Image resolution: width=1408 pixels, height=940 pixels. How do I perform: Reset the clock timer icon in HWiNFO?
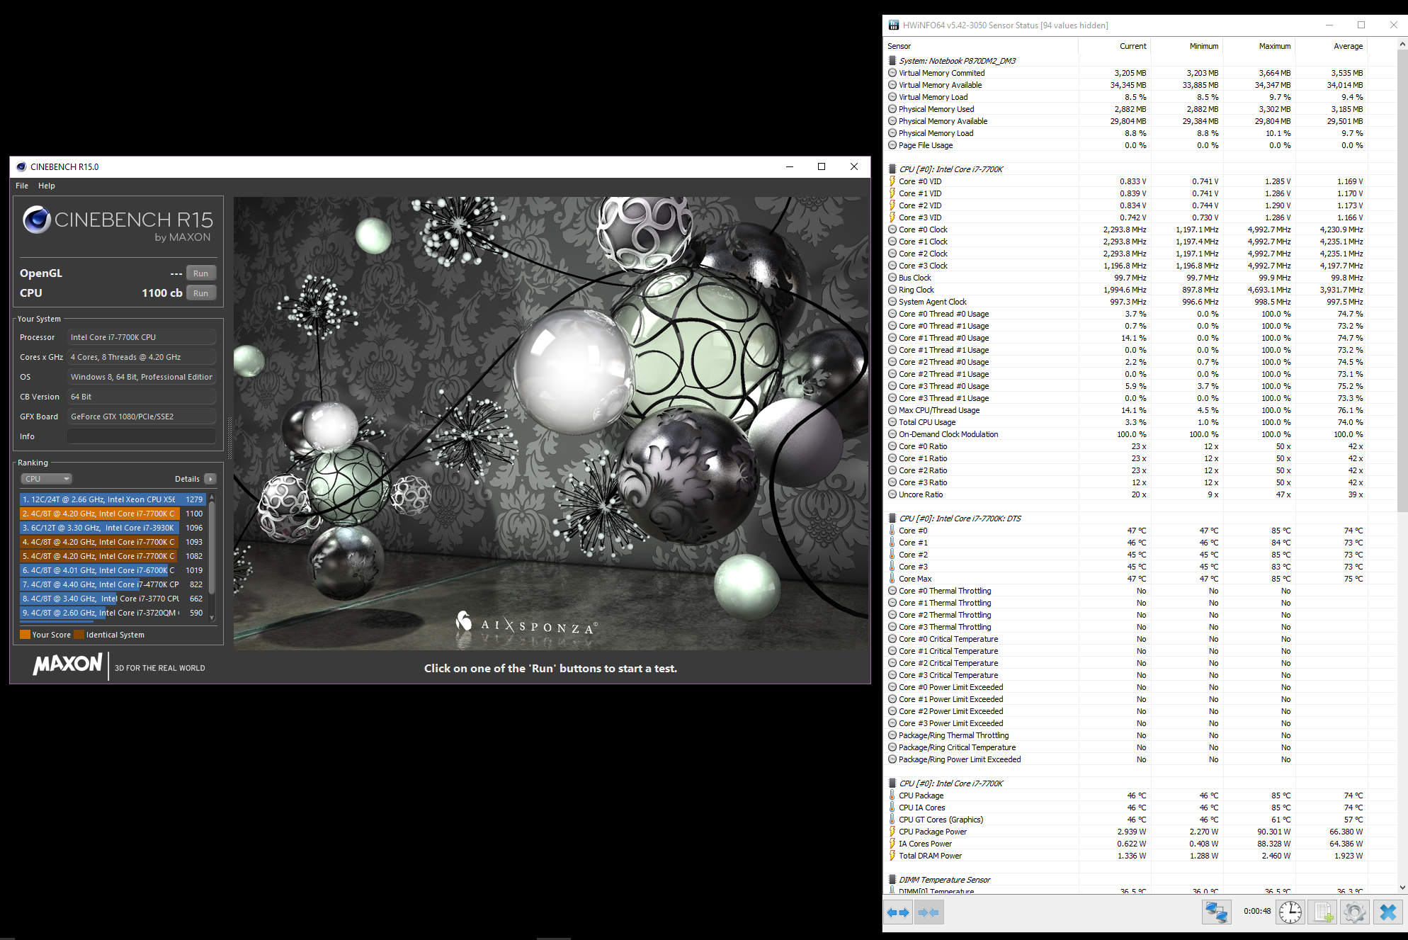click(x=1290, y=912)
